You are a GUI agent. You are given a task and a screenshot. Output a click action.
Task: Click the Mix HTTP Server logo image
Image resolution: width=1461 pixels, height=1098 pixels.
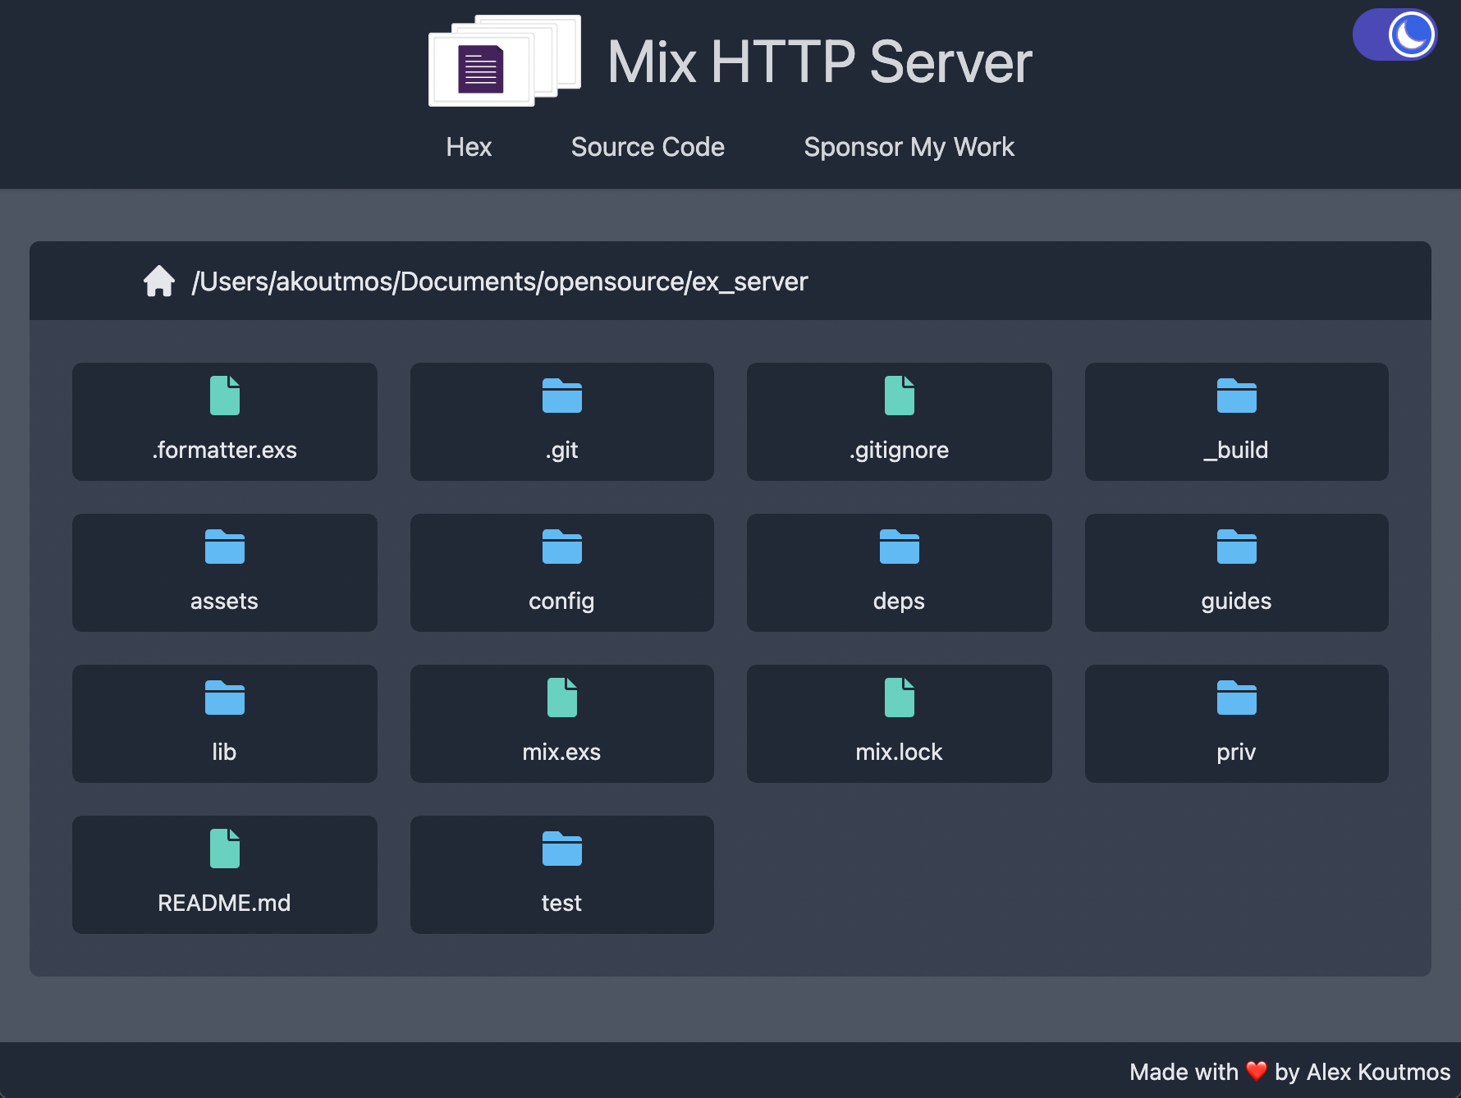(x=505, y=61)
